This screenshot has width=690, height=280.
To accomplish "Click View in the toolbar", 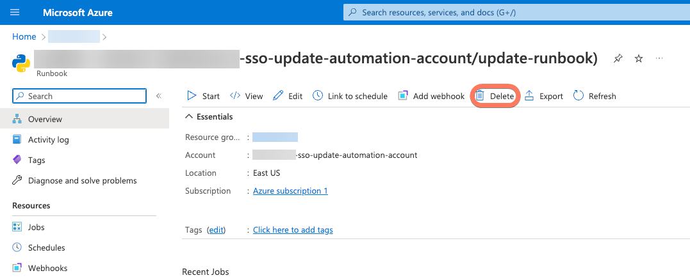I will pyautogui.click(x=247, y=96).
